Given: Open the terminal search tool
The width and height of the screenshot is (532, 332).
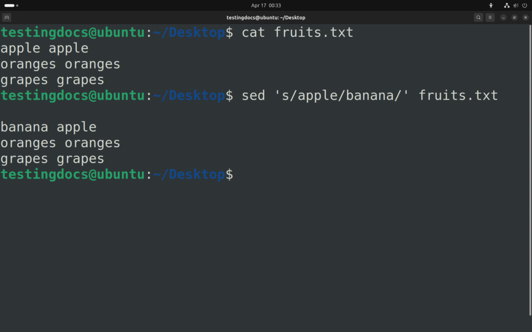Looking at the screenshot, I should click(478, 18).
